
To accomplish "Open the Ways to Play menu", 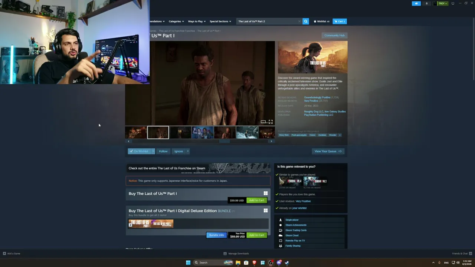I will point(197,22).
